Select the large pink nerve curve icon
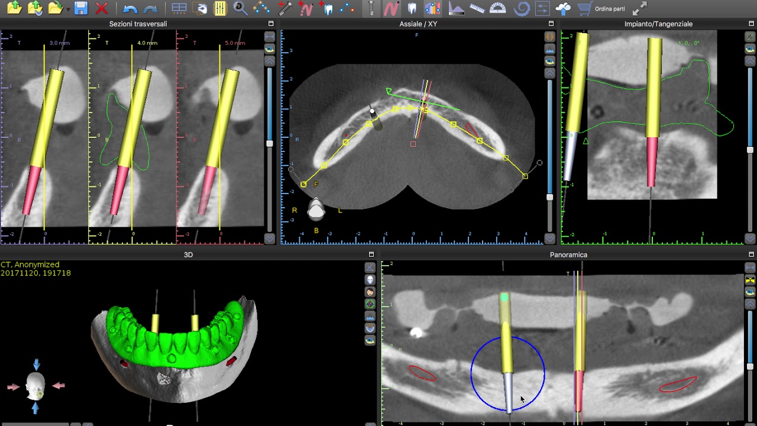Viewport: 757px width, 426px height. [390, 8]
